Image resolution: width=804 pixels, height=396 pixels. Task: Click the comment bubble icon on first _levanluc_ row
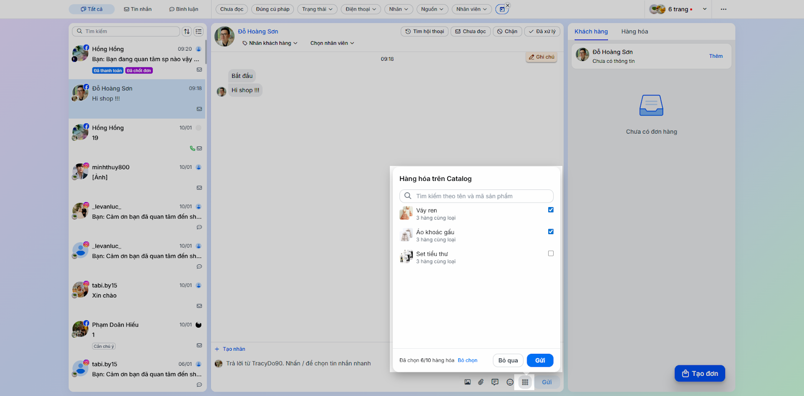click(199, 227)
